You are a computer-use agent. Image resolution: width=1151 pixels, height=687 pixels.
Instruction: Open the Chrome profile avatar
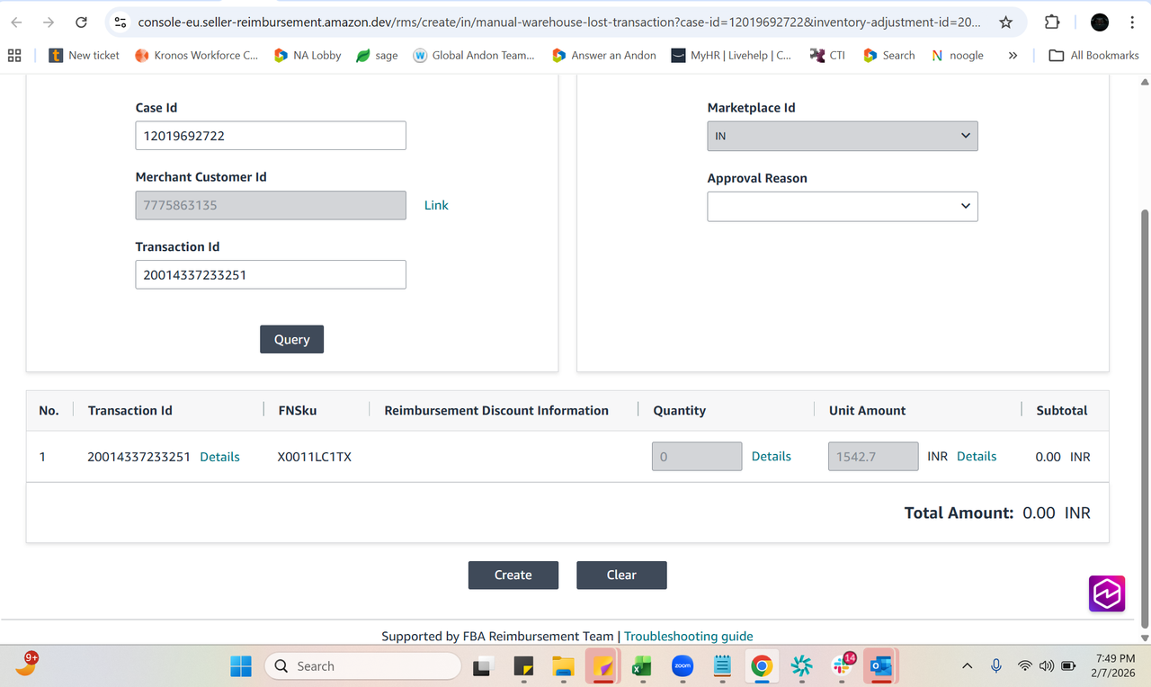coord(1099,22)
